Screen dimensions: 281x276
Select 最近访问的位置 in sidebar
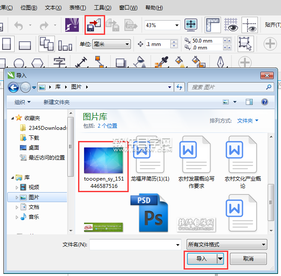[x=42, y=157]
